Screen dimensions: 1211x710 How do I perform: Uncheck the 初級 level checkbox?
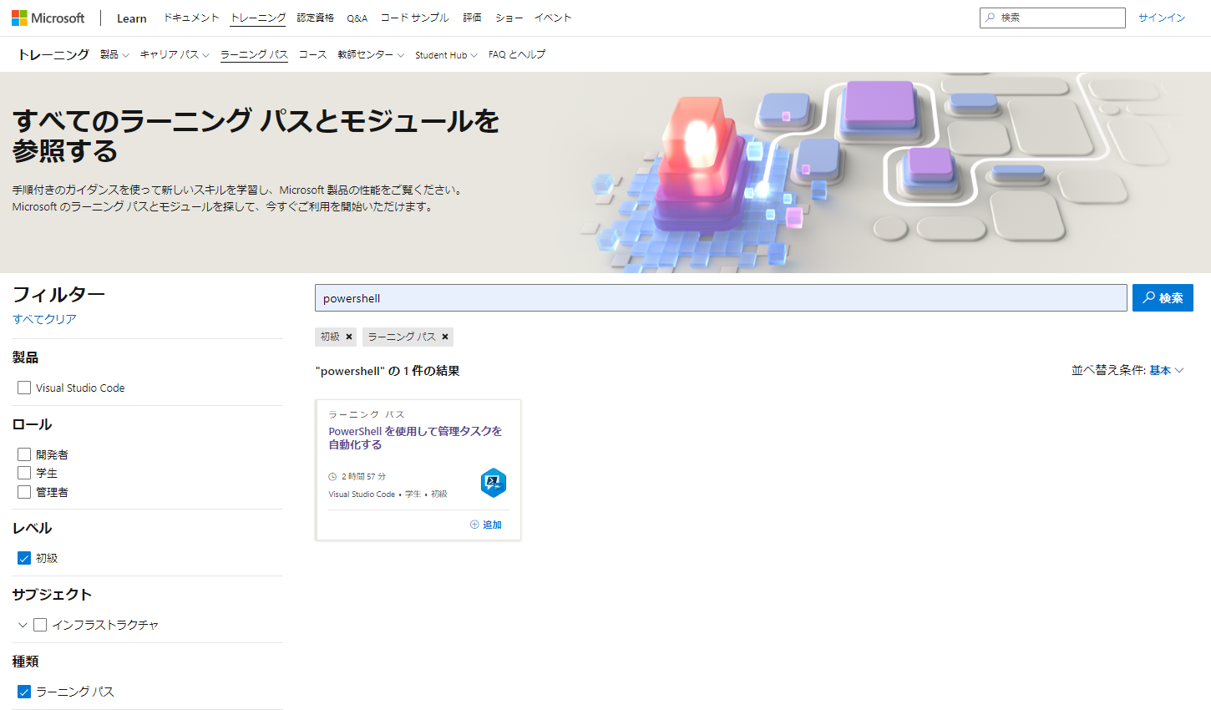click(x=24, y=558)
